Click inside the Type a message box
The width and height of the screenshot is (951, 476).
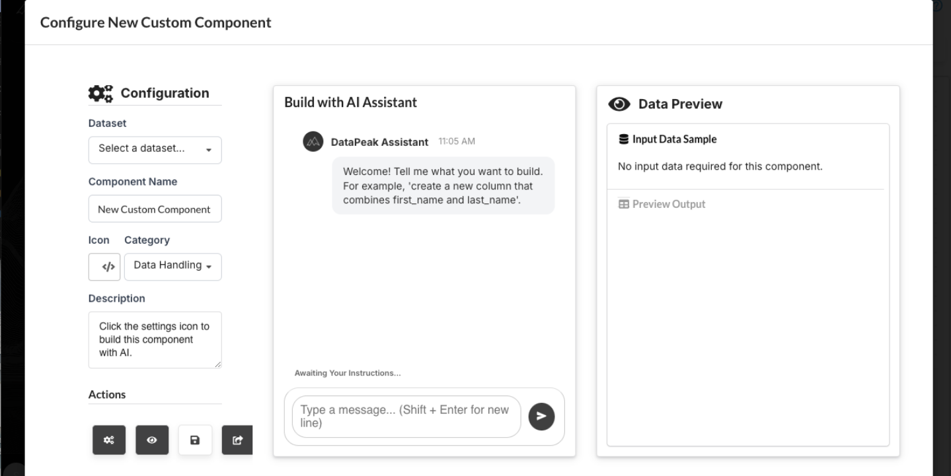[x=404, y=416]
